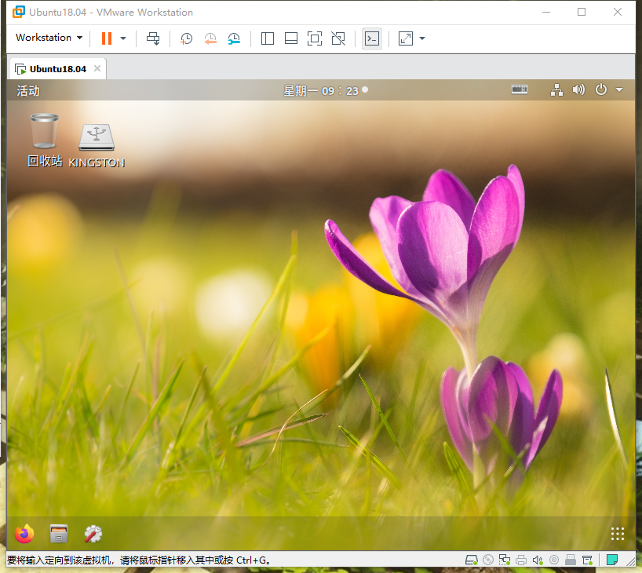642x573 pixels.
Task: Send Ctrl+Alt+Del to the virtual machine
Action: [x=153, y=38]
